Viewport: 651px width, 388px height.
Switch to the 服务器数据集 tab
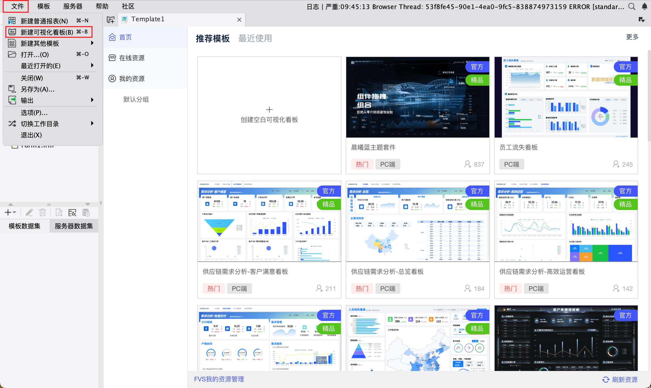coord(74,226)
